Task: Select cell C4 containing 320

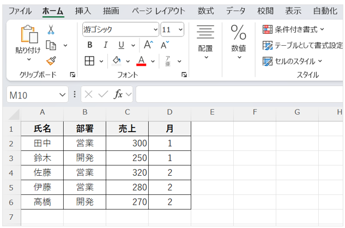Action: coord(126,172)
